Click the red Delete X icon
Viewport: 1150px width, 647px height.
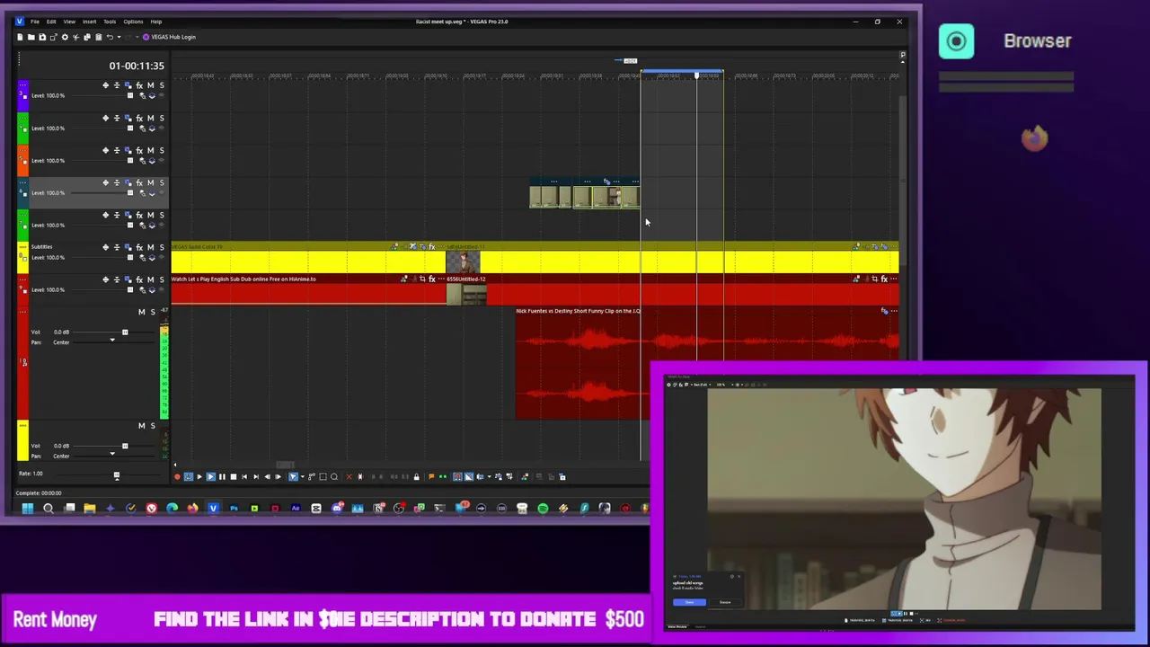click(349, 476)
